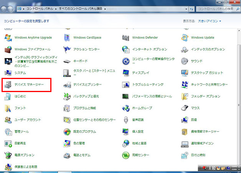This screenshot has height=173, width=241.
Task: Open Windows Anytime Upgrade
Action: click(x=28, y=38)
